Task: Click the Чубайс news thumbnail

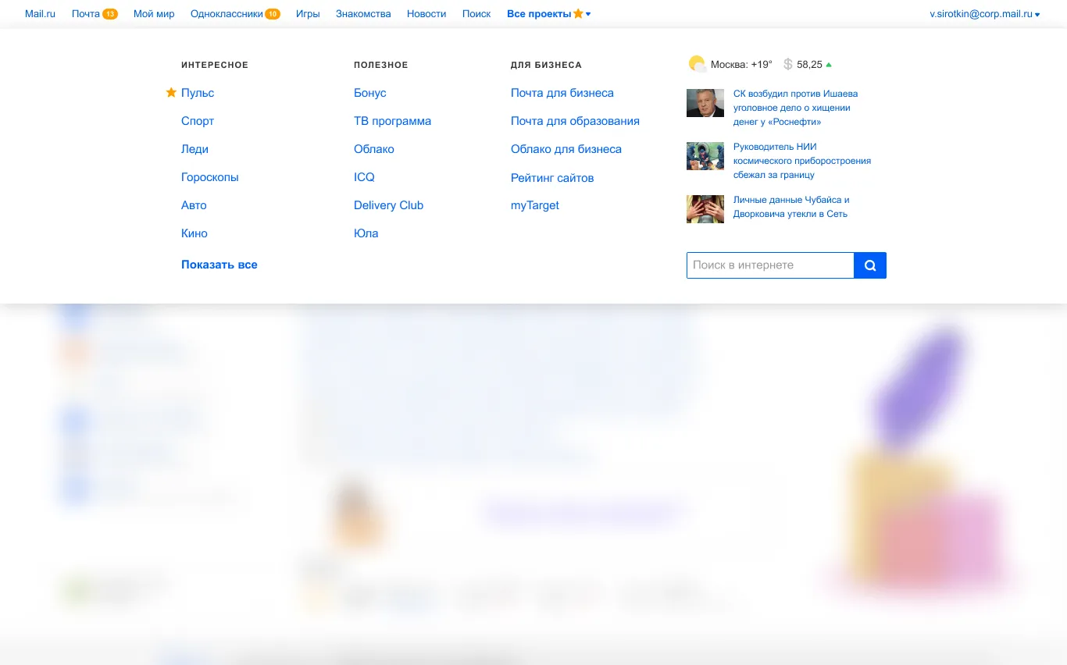Action: [705, 209]
